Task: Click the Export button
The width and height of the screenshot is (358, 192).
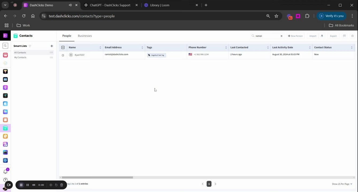Action: pos(333,36)
